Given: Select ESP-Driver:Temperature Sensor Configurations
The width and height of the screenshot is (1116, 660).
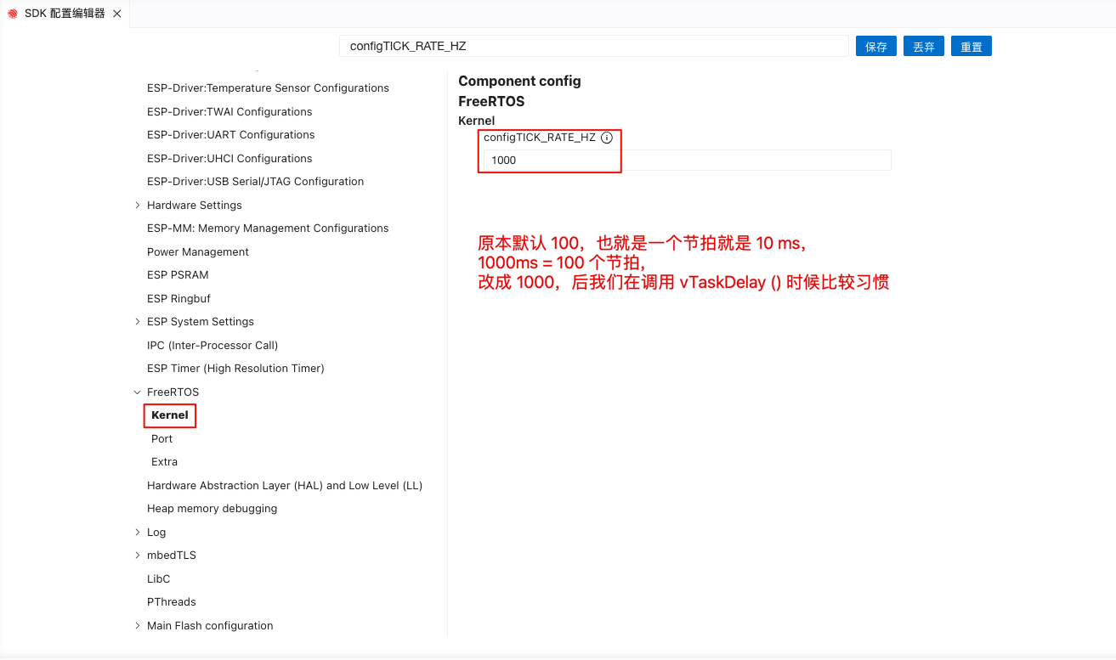Looking at the screenshot, I should [x=268, y=88].
